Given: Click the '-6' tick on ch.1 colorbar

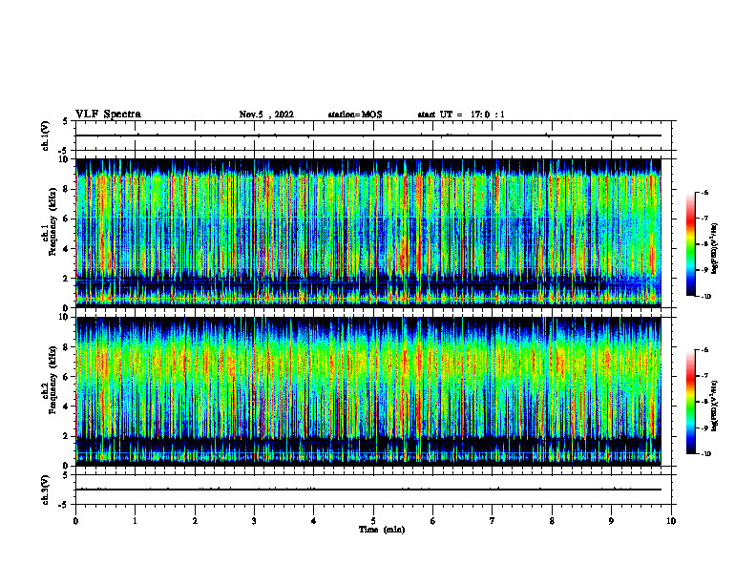Looking at the screenshot, I should click(704, 192).
